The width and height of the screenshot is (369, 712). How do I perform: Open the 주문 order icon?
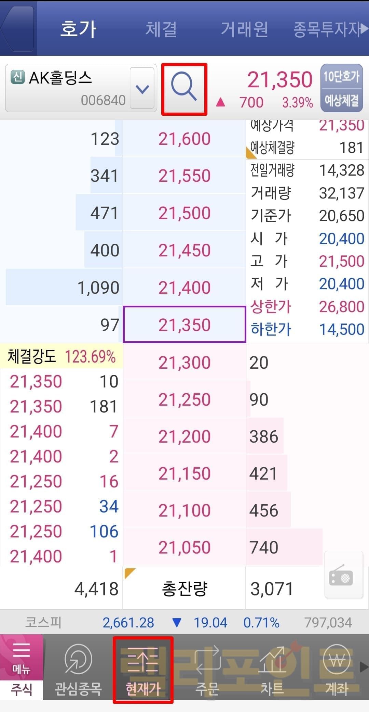[x=207, y=669]
